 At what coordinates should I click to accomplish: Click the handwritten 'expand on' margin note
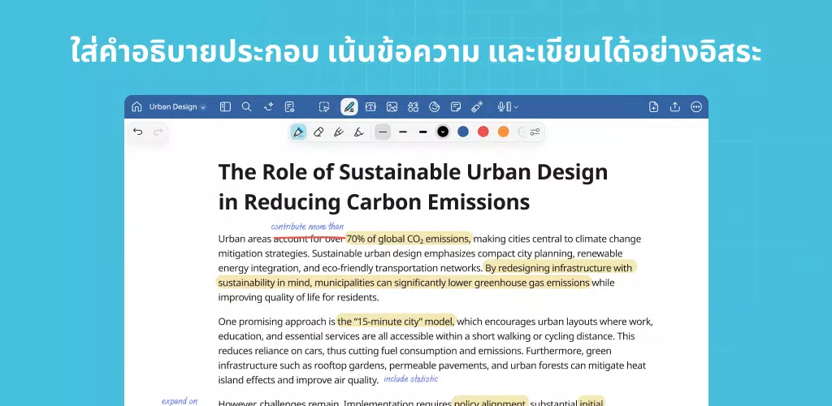tap(180, 401)
